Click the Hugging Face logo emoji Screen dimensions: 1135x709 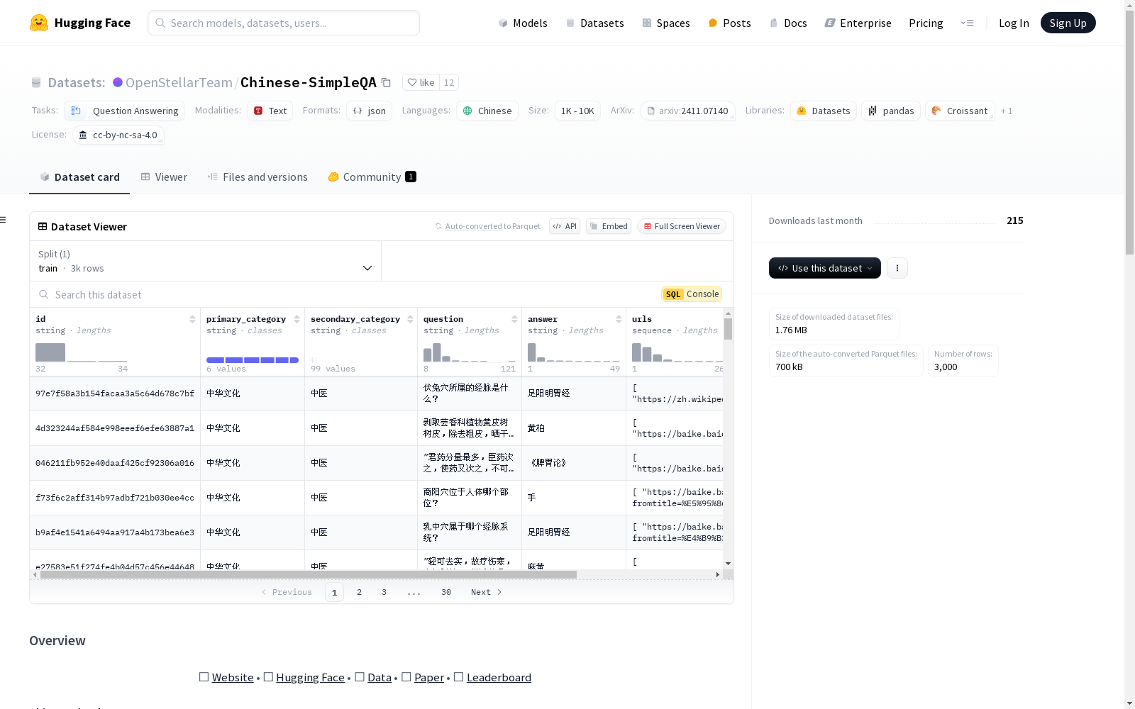click(x=39, y=23)
